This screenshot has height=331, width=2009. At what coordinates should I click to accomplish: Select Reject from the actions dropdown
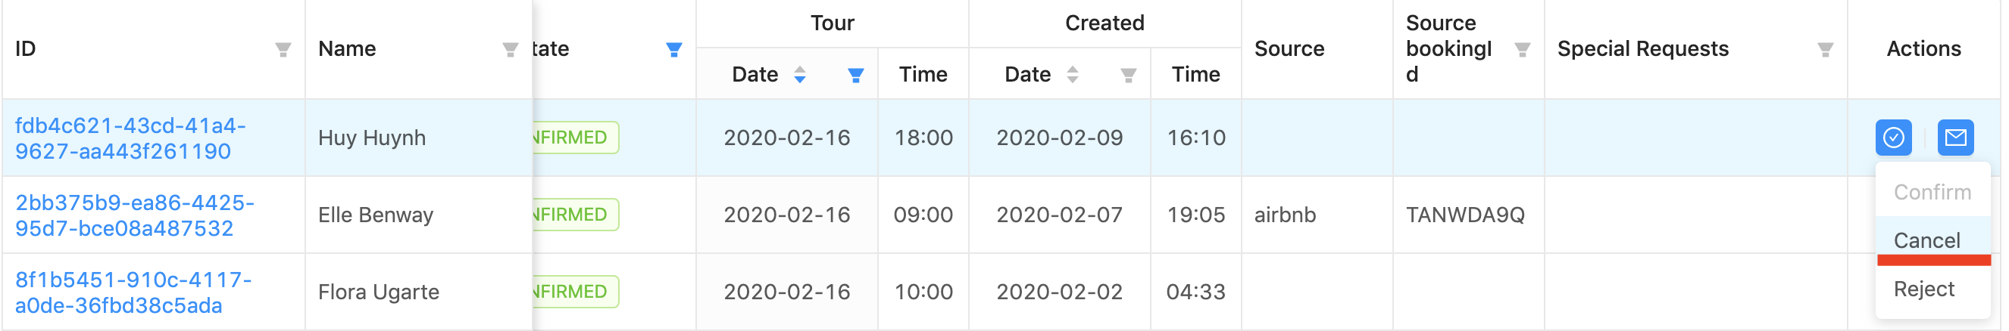[x=1923, y=289]
